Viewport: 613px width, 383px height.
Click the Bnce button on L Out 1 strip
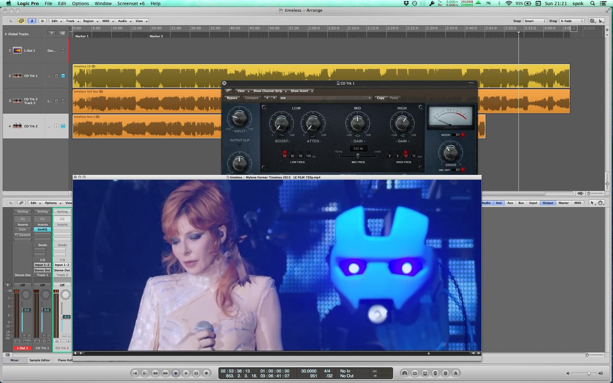(x=27, y=341)
